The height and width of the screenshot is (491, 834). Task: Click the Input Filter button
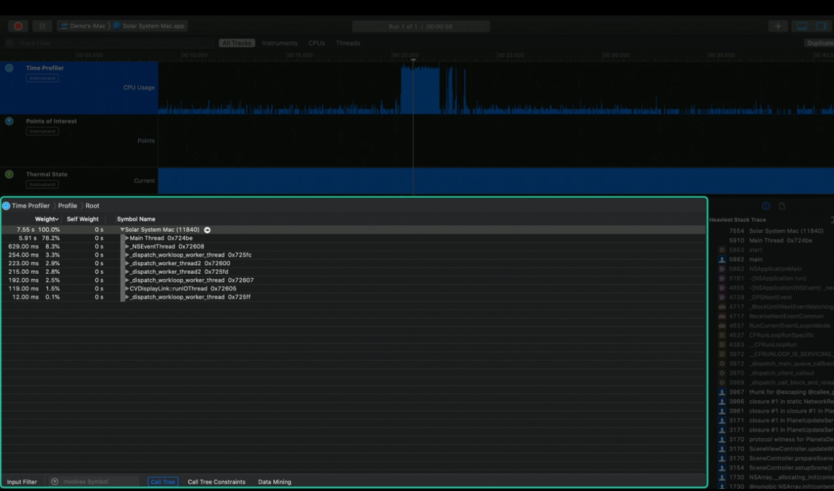click(x=22, y=482)
